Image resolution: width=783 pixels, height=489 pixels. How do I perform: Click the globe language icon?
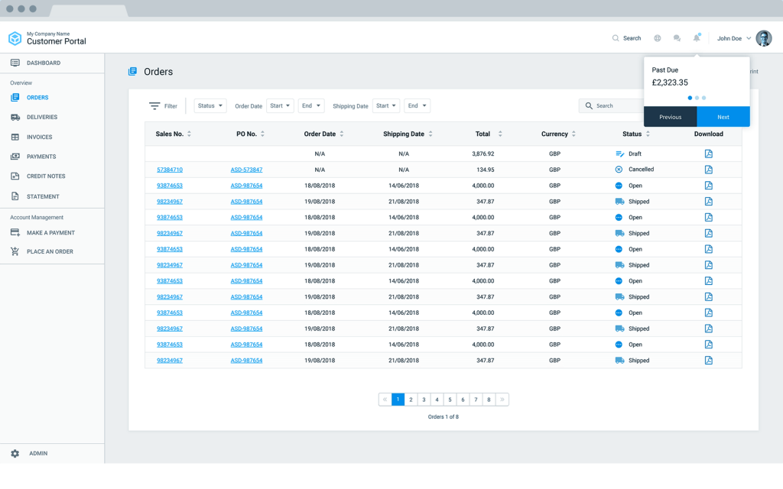[658, 38]
